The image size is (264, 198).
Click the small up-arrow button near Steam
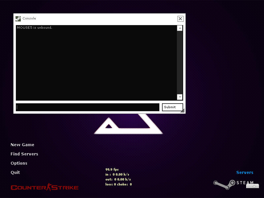tap(252, 186)
